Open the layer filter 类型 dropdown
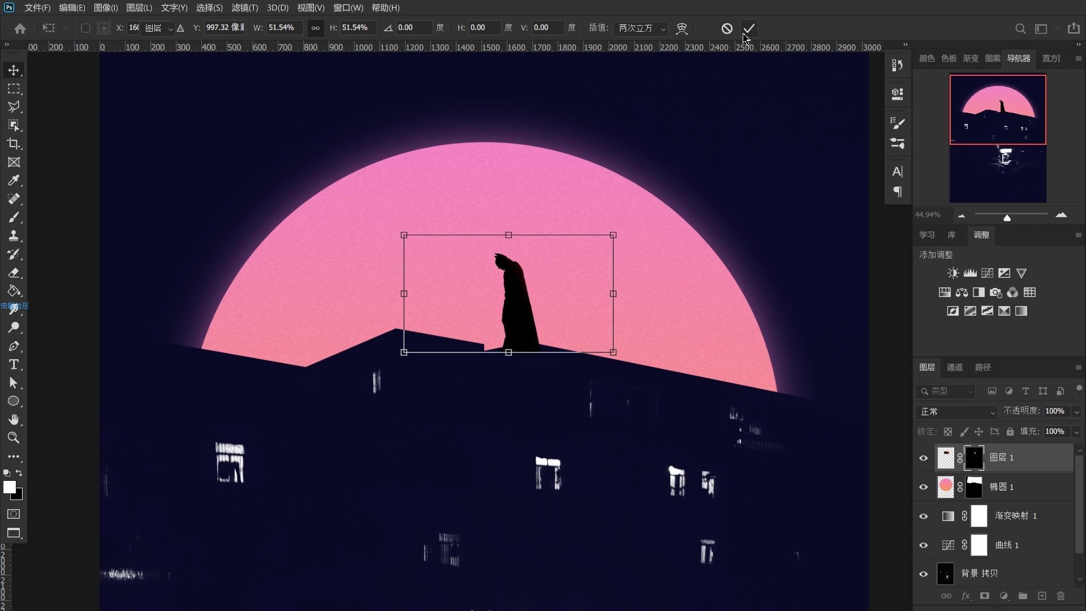Viewport: 1086px width, 611px height. tap(946, 391)
